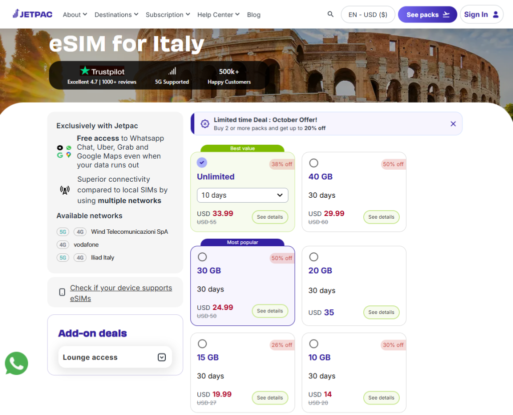513x415 pixels.
Task: Select the 40 GB plan radio button
Action: [314, 163]
